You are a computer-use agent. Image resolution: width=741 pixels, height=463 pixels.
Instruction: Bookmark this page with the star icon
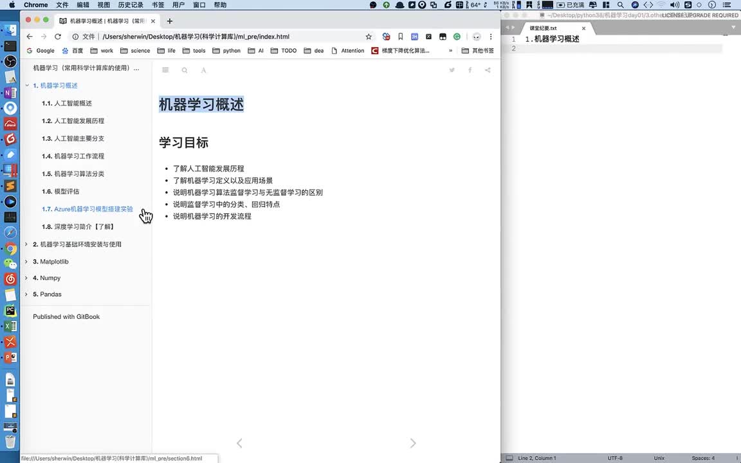[x=369, y=37]
